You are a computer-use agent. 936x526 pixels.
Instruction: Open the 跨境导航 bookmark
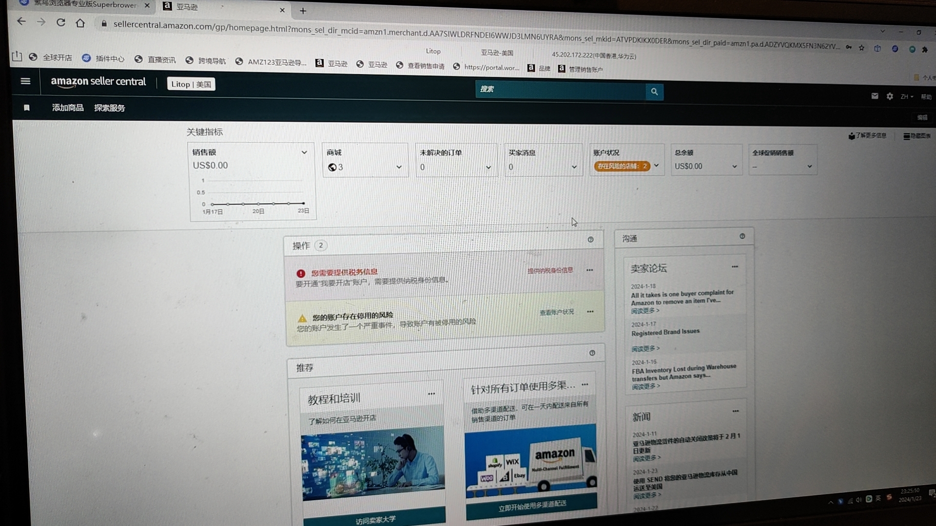[x=206, y=61]
